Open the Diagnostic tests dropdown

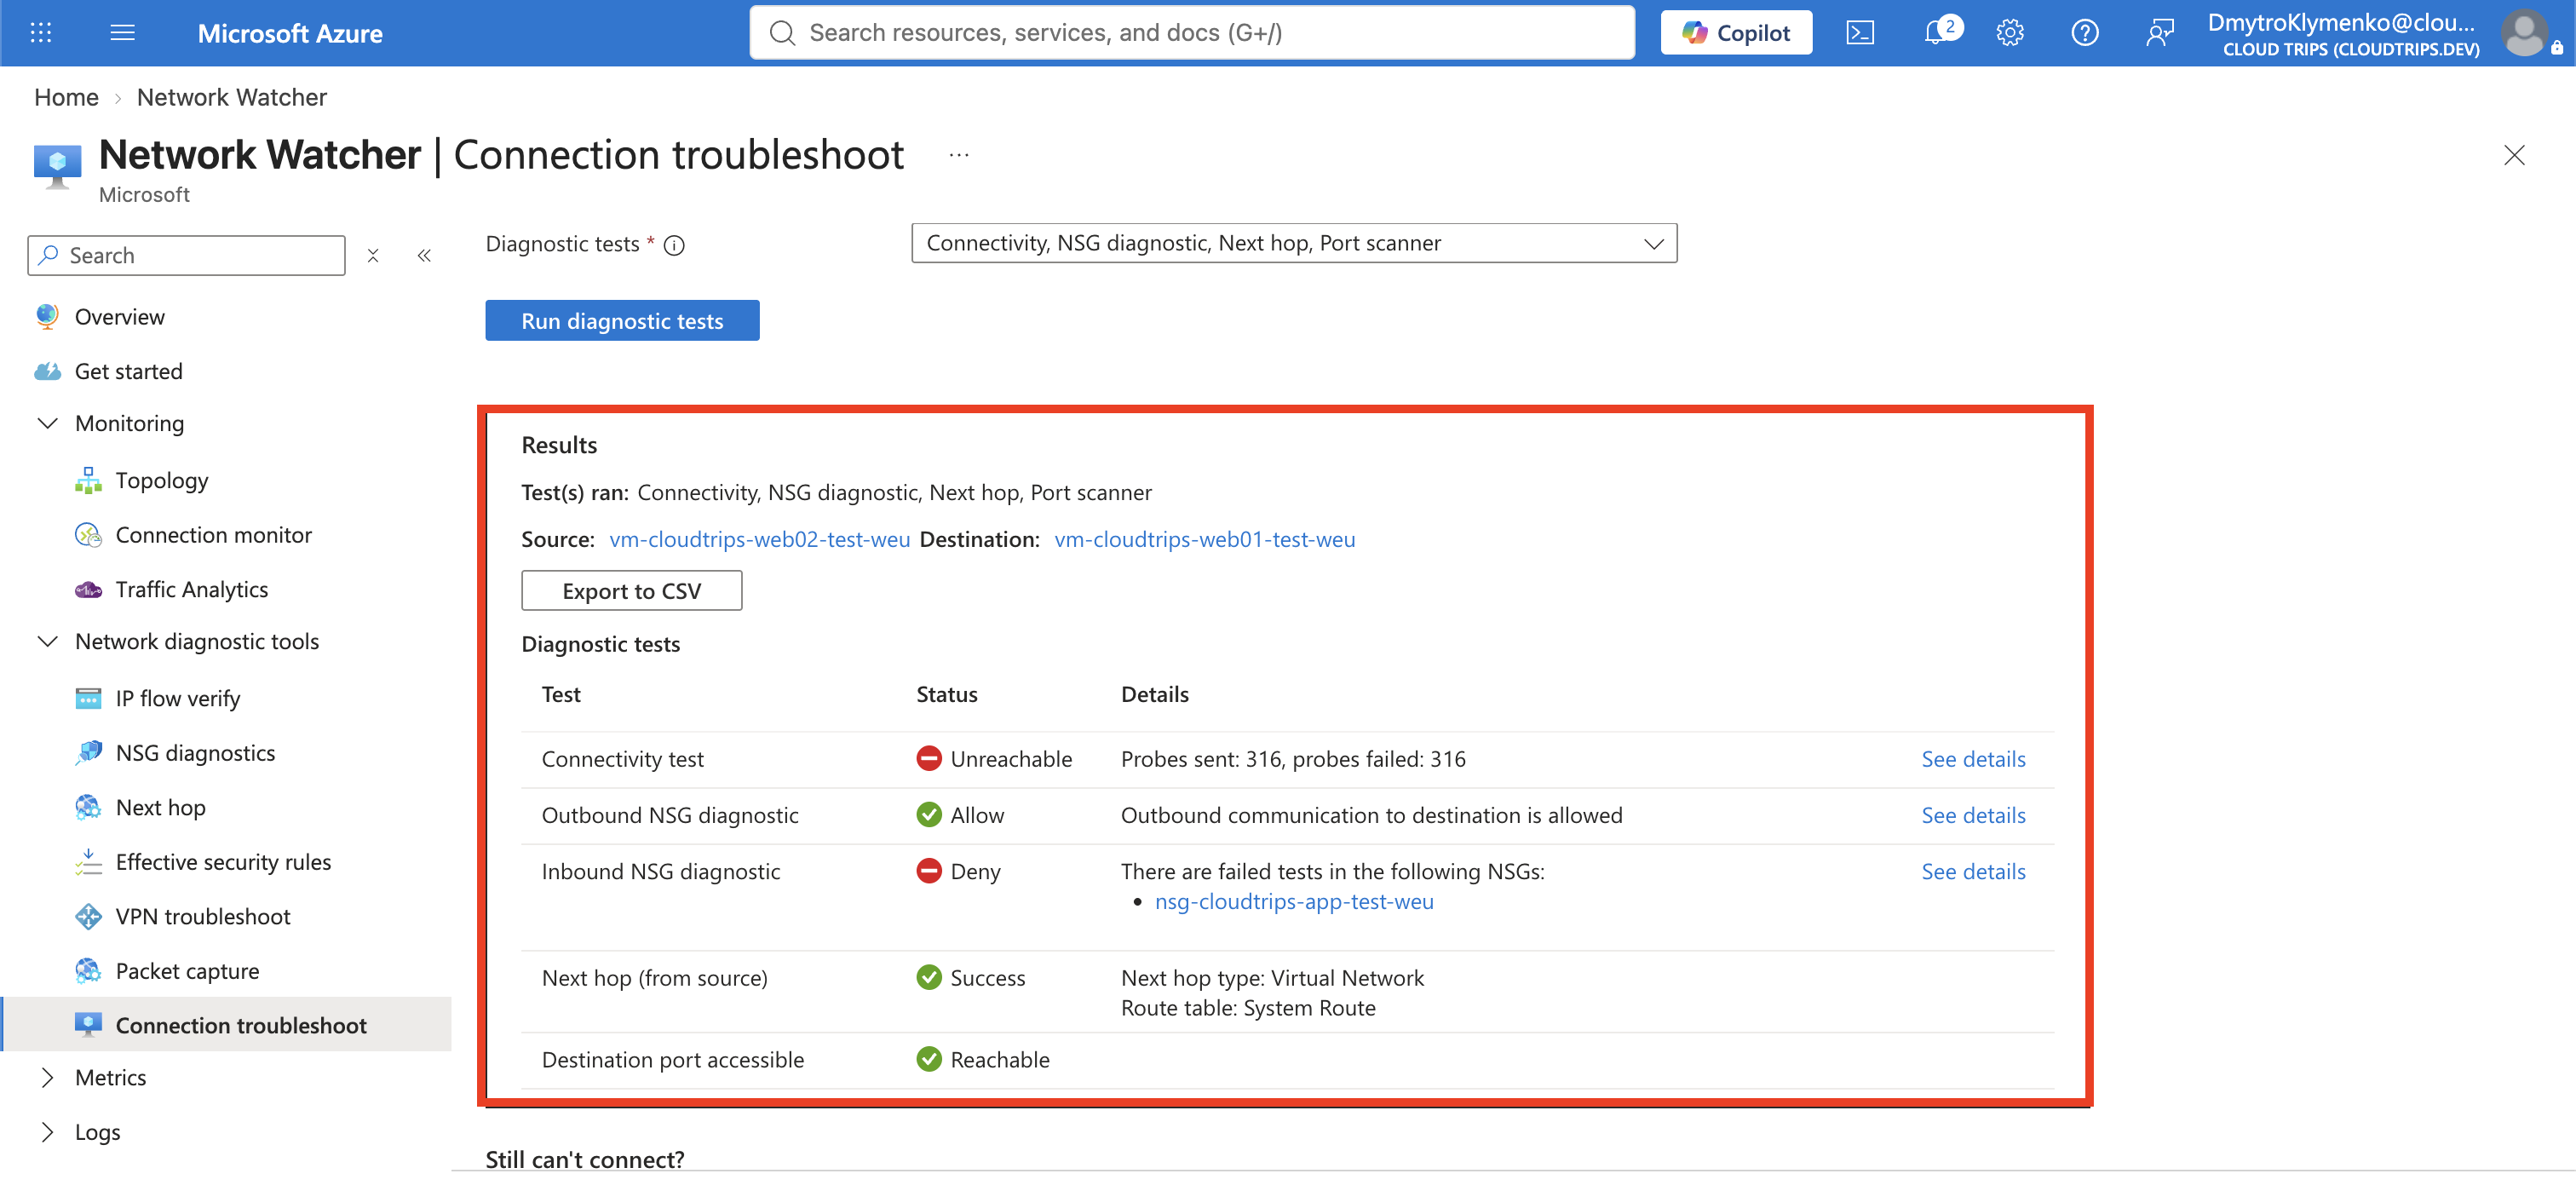click(x=1294, y=243)
